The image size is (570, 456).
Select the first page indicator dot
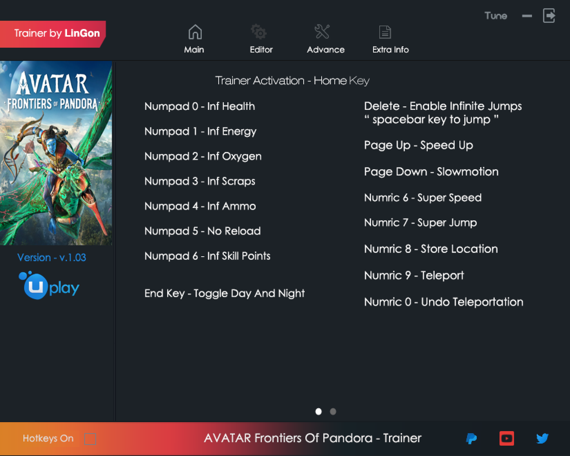tap(319, 411)
